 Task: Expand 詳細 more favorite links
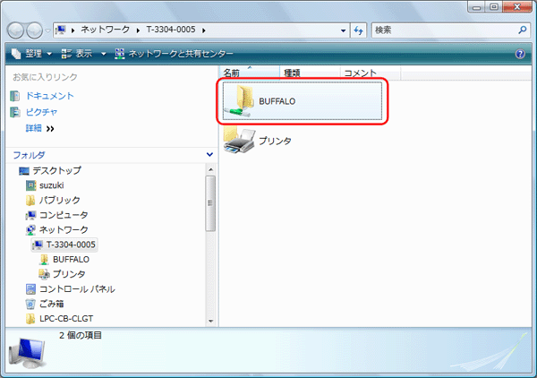39,128
